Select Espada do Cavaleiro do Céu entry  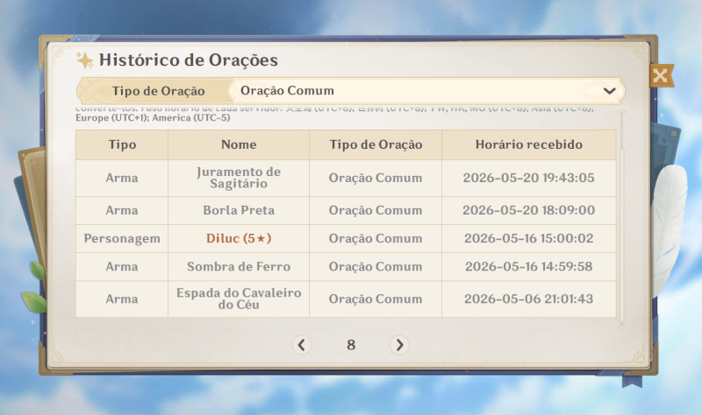pos(239,299)
